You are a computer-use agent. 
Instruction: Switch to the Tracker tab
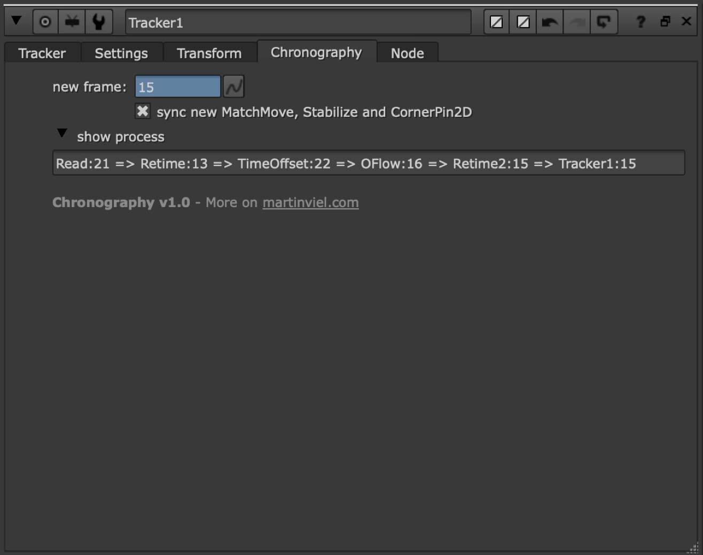[x=42, y=53]
